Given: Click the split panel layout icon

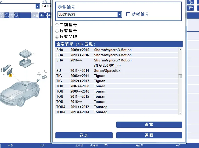Looking at the screenshot, I should click(x=42, y=15).
